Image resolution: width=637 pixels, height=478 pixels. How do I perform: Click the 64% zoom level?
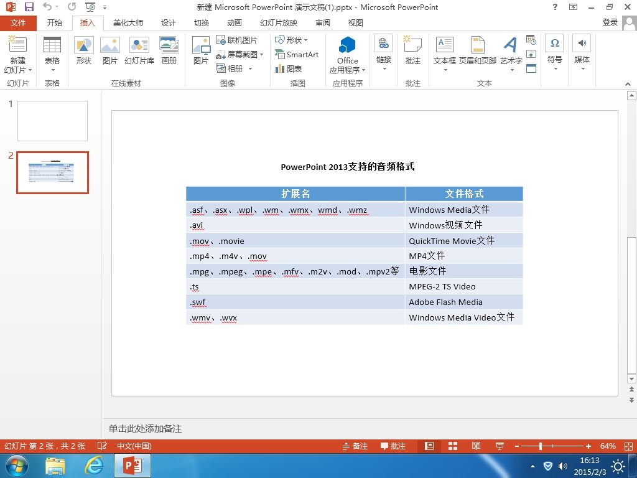point(608,446)
